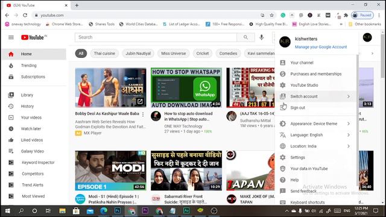
Task: Open the Chrome extensions puzzle icon
Action: tap(346, 15)
